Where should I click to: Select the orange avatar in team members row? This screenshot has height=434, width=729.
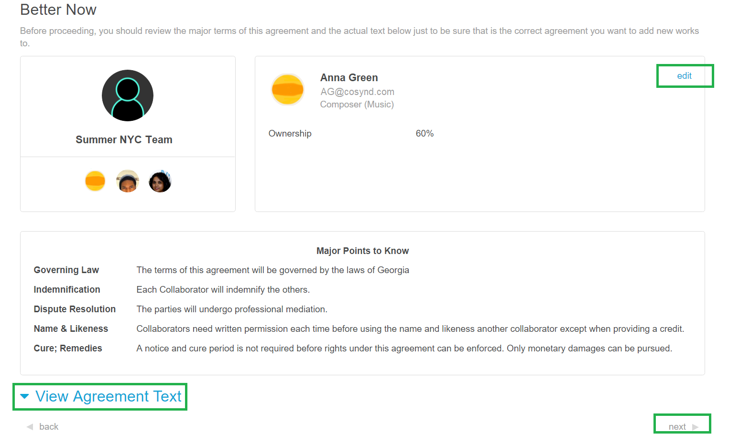95,181
